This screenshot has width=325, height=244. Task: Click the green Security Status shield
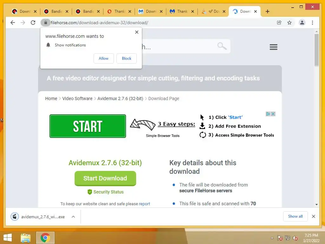pos(90,192)
